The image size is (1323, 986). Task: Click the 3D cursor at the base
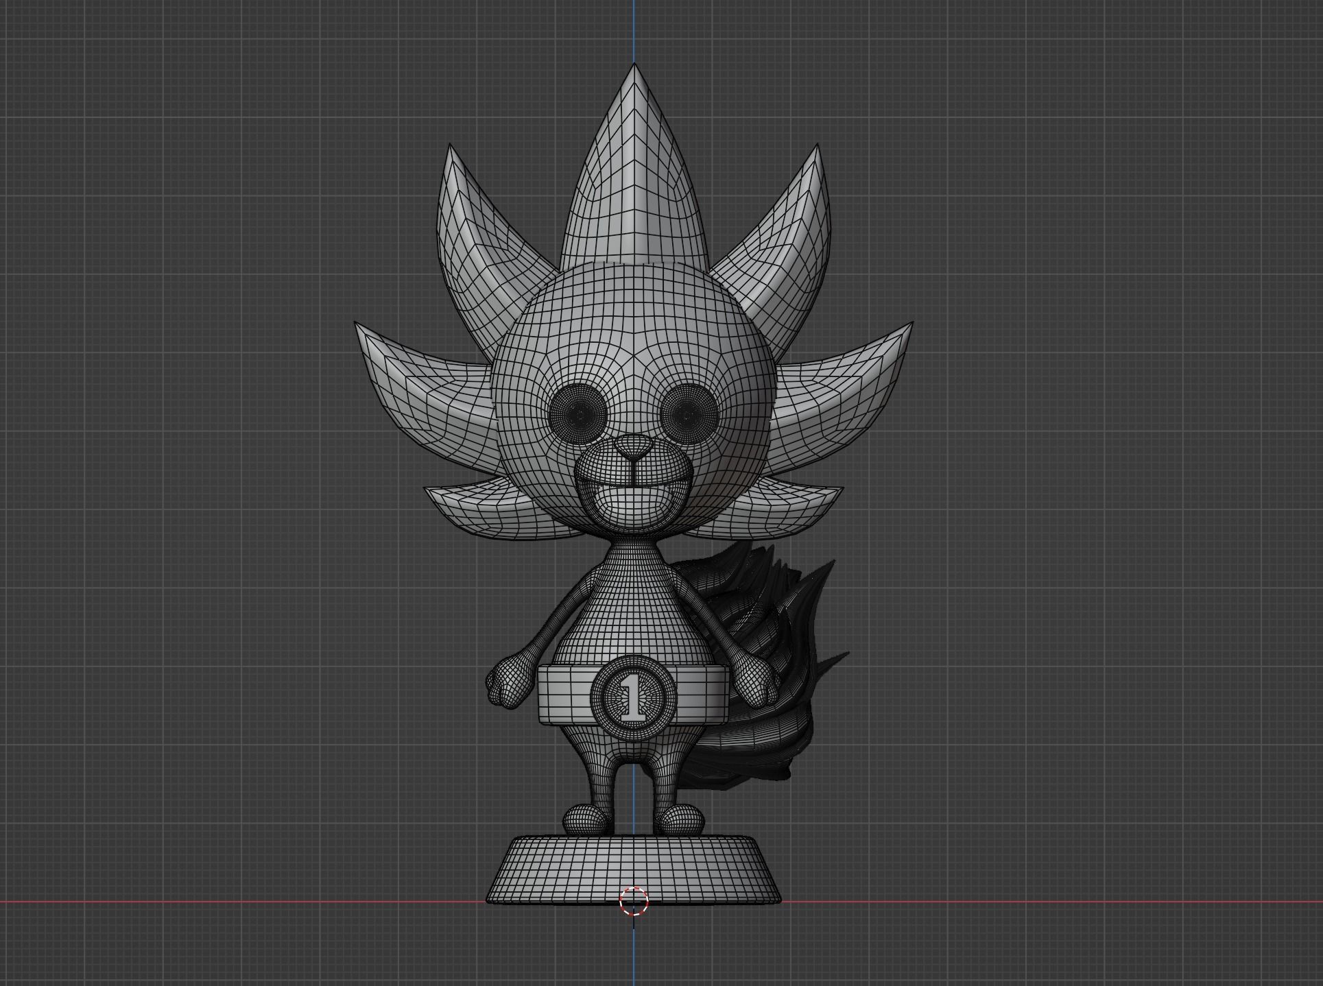[634, 901]
